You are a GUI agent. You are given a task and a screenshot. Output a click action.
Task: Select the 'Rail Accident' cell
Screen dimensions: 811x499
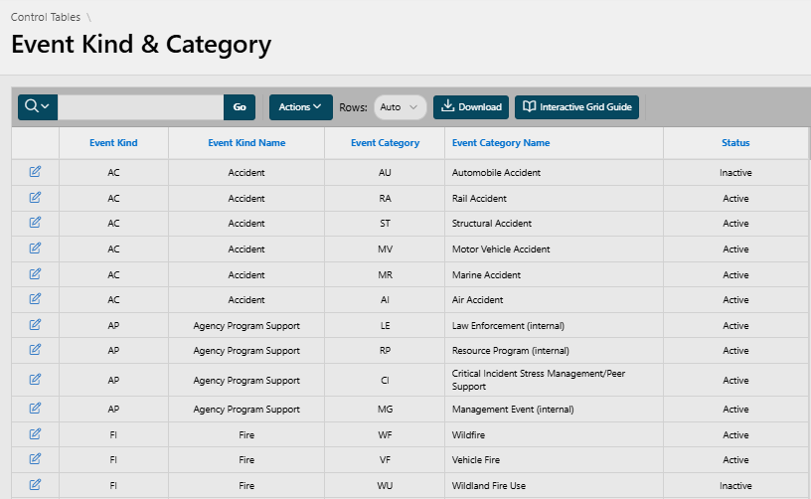tap(554, 199)
